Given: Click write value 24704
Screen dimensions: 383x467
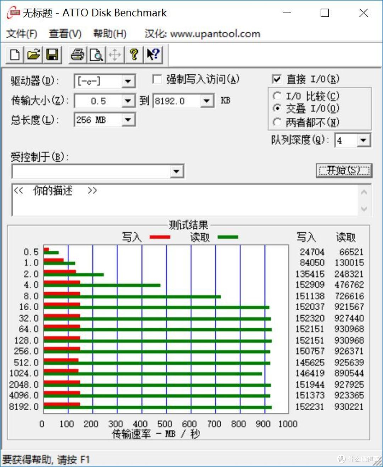Looking at the screenshot, I should 312,252.
